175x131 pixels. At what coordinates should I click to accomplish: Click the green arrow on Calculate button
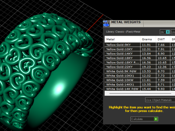click(x=156, y=119)
